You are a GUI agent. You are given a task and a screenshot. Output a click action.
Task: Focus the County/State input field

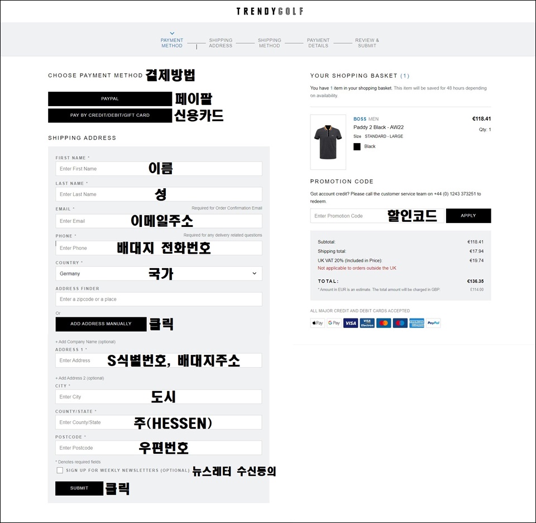click(159, 422)
